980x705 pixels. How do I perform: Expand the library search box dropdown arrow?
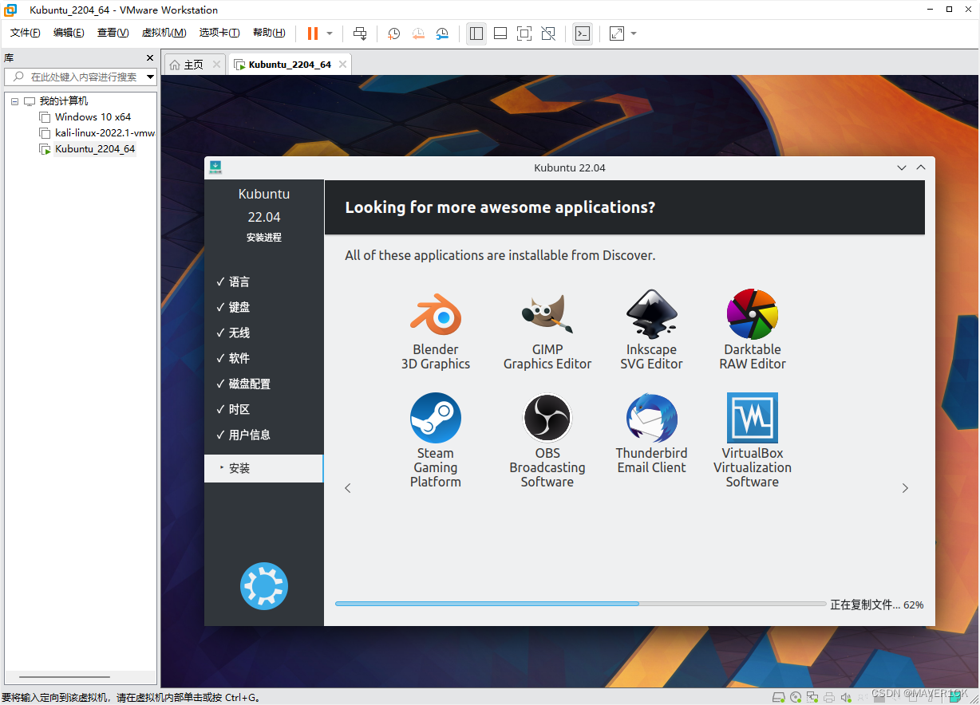tap(150, 77)
